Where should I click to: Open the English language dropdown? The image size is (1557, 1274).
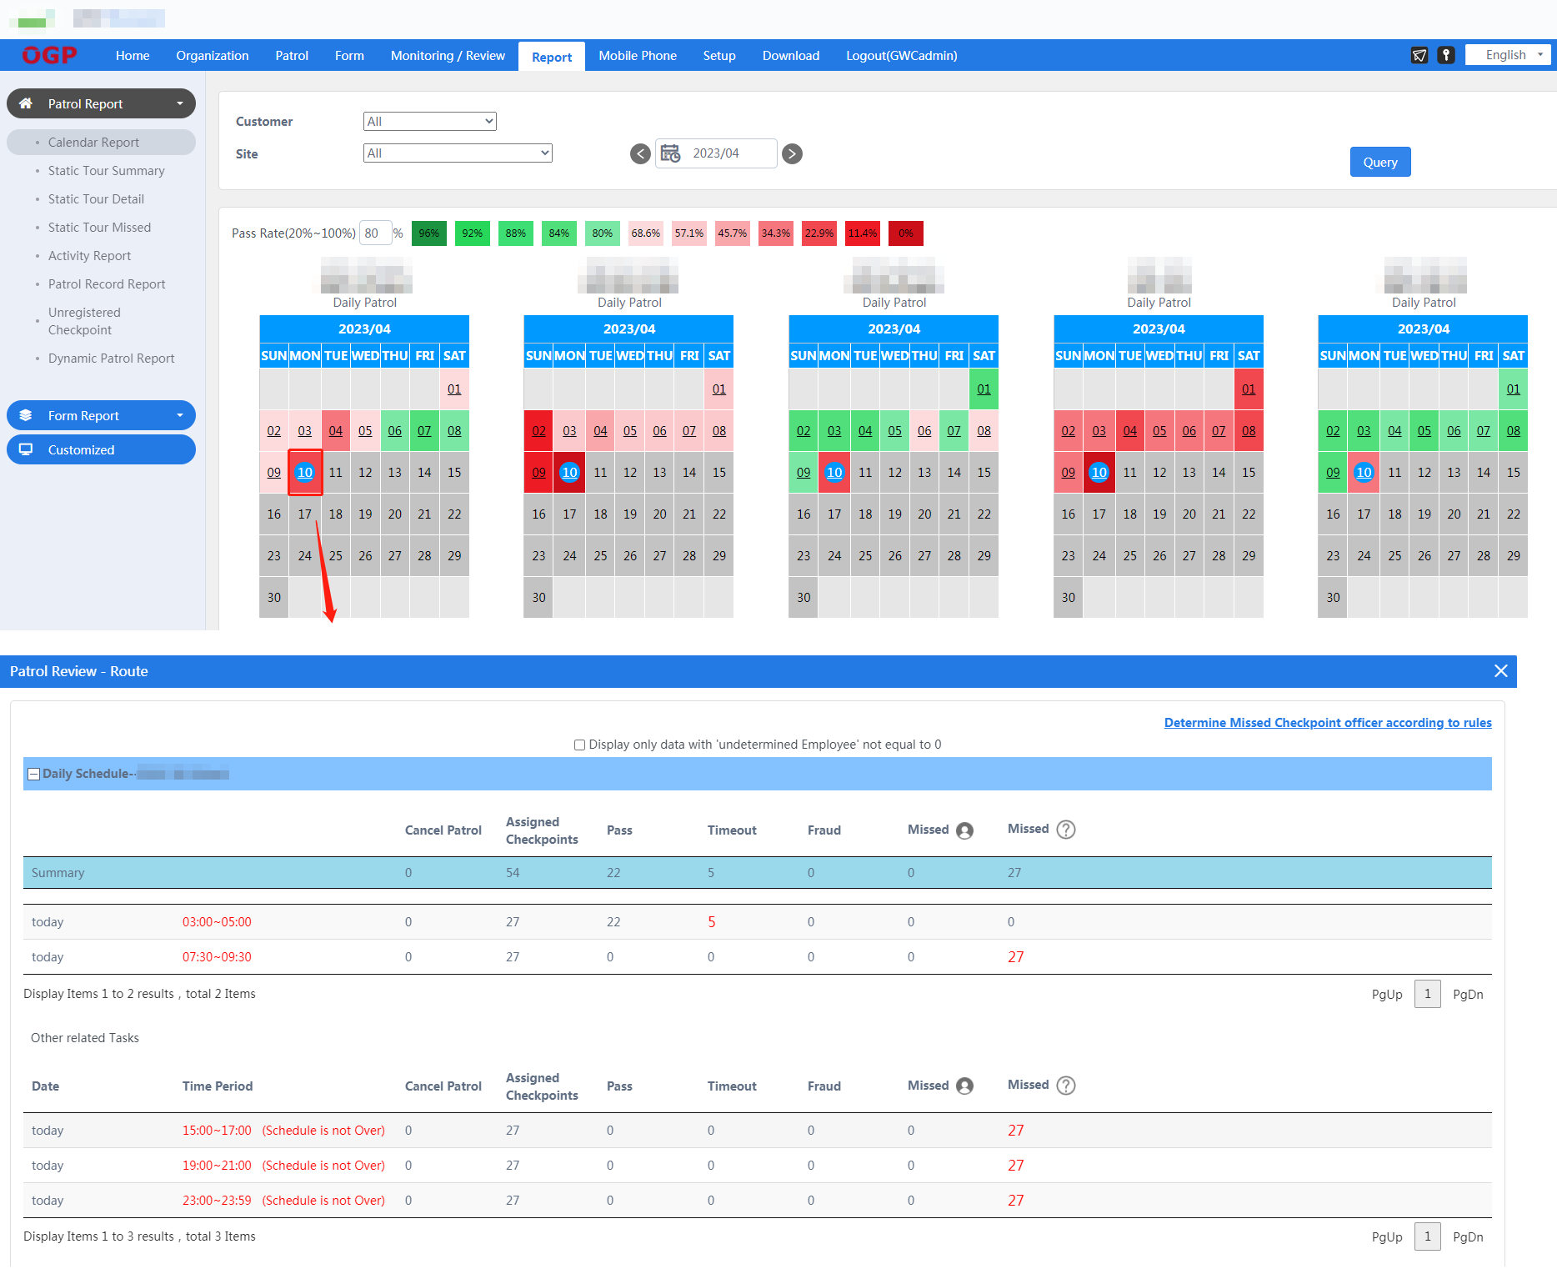tap(1508, 55)
